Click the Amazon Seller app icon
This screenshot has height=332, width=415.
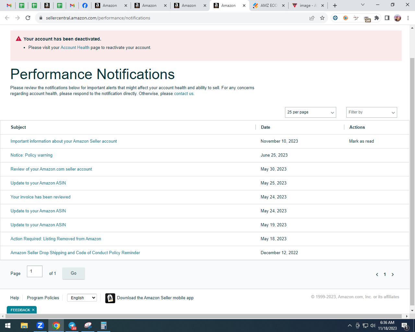click(110, 298)
